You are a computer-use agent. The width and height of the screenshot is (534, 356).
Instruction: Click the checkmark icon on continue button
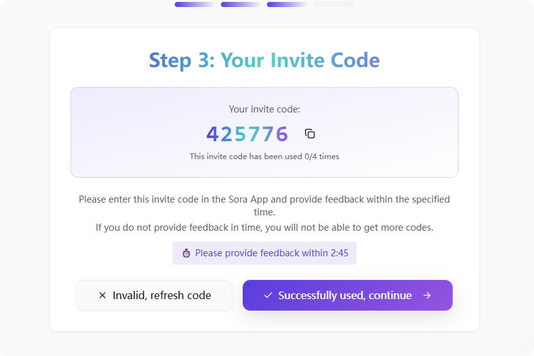(268, 295)
